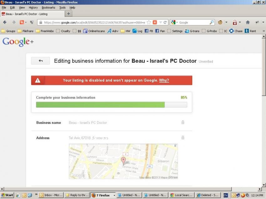Open the Rent bookmark
The height and width of the screenshot is (199, 266).
(x=250, y=31)
